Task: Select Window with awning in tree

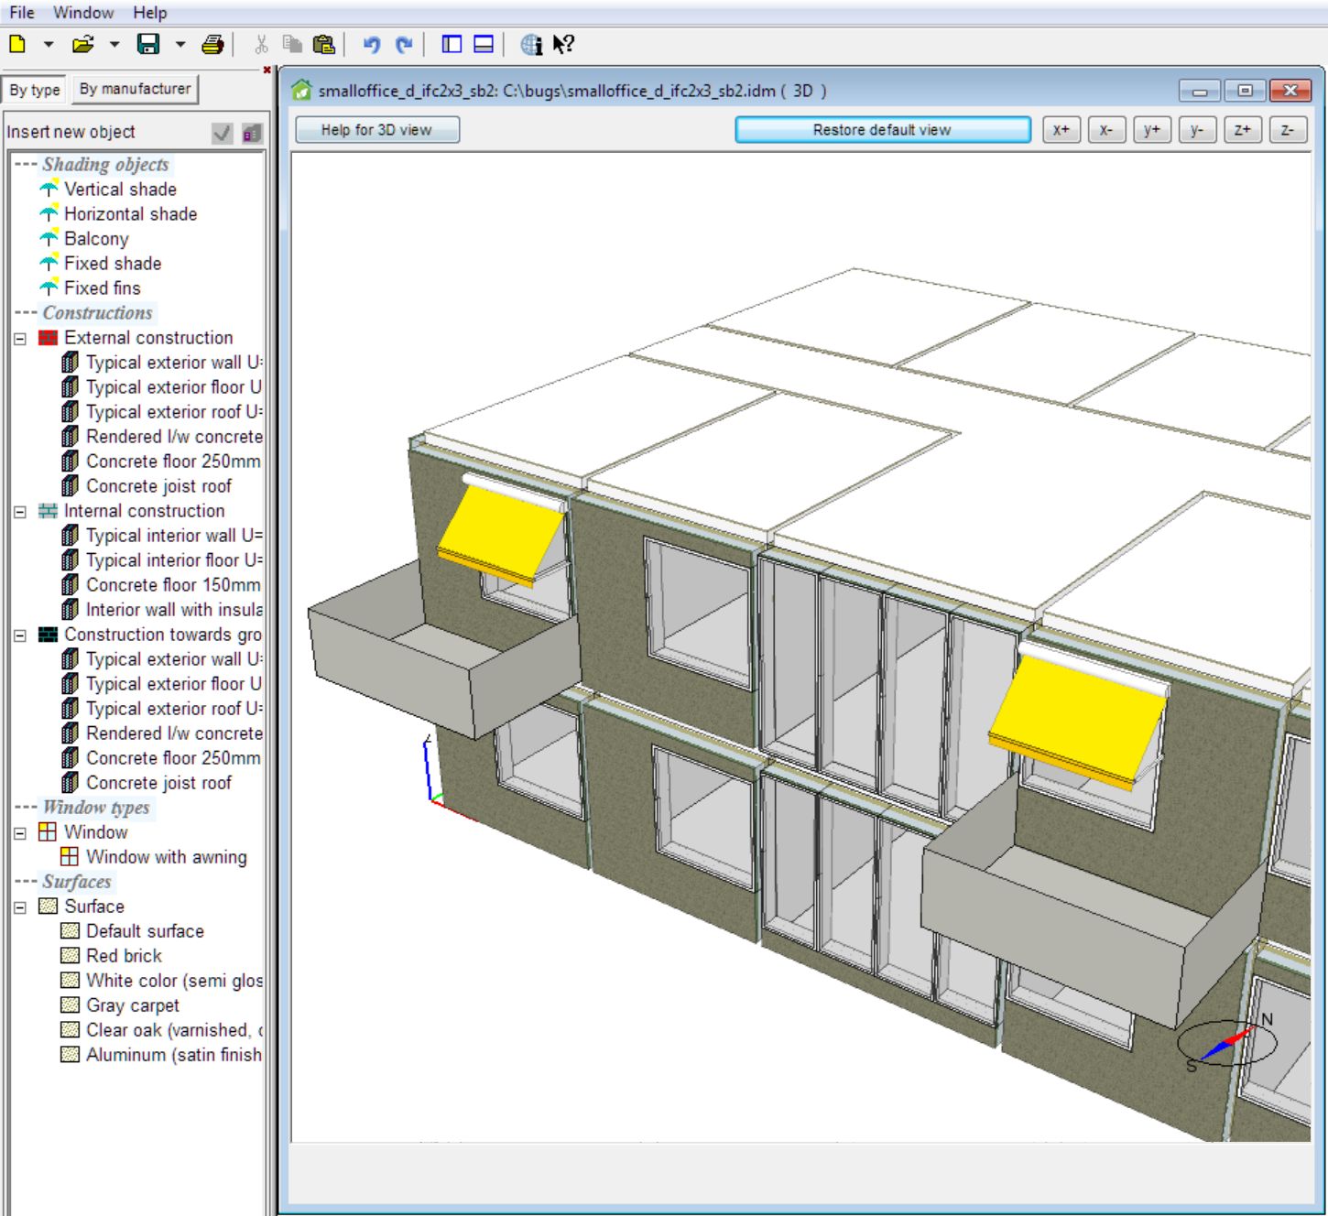Action: point(166,857)
